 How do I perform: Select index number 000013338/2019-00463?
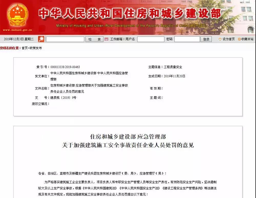pos(65,67)
